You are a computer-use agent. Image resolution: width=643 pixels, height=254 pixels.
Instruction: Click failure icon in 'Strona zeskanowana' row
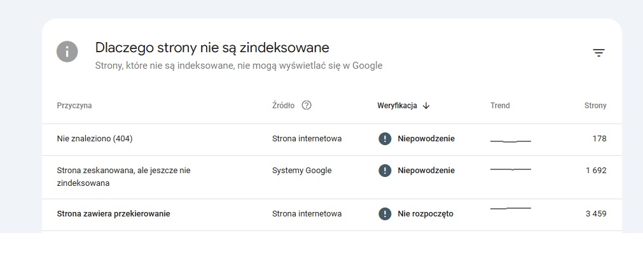click(385, 171)
